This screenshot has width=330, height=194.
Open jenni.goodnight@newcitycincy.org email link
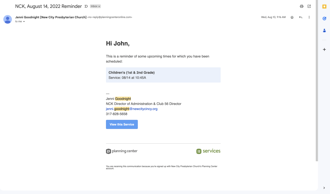point(131,109)
